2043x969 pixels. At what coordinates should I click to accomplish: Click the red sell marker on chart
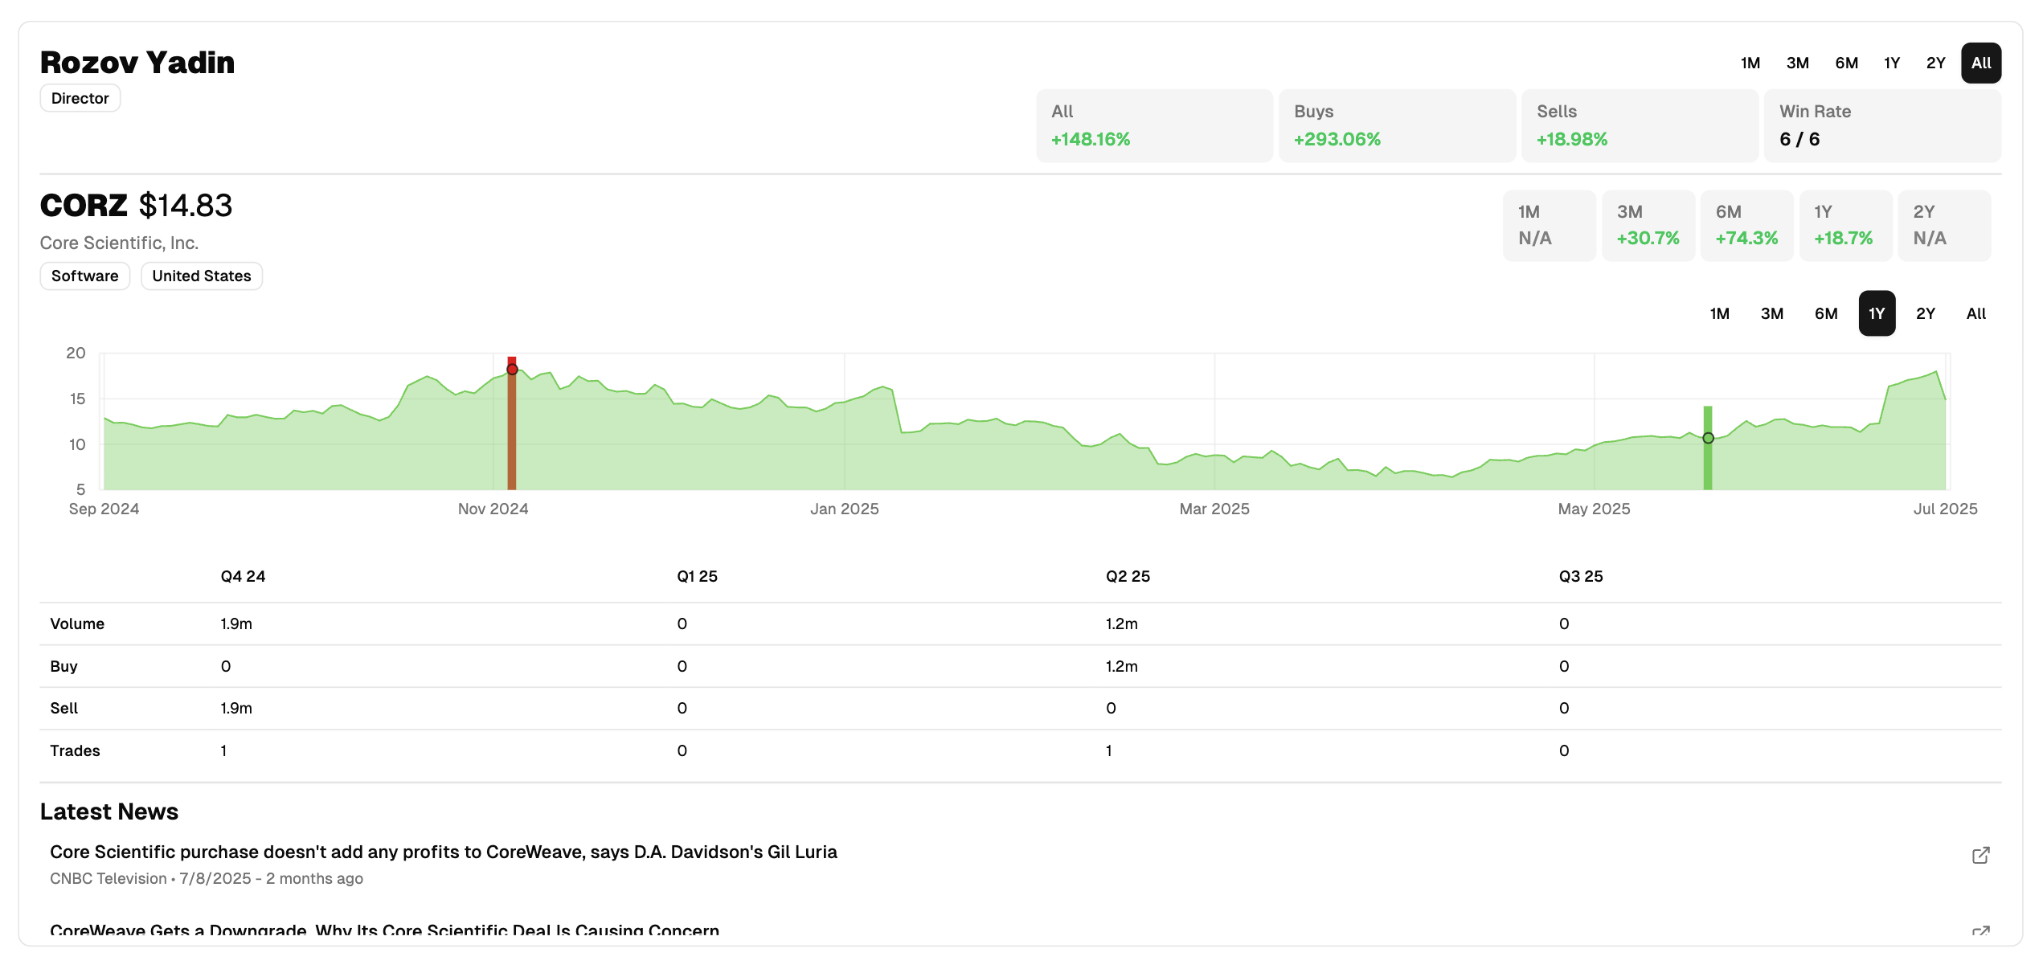point(512,369)
